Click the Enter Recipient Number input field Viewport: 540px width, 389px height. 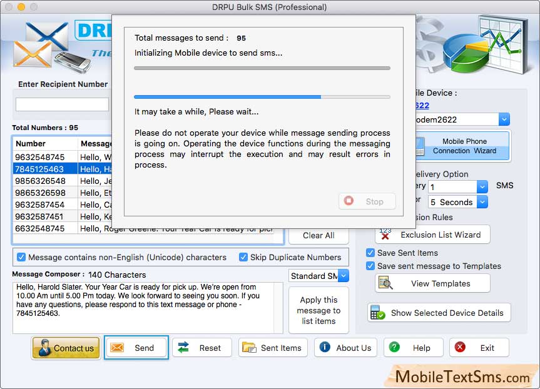62,104
